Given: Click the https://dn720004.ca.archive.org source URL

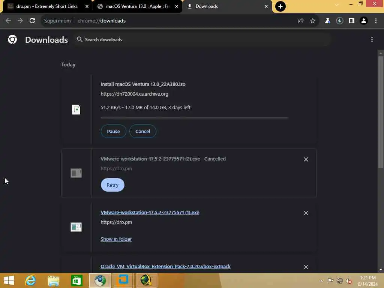Looking at the screenshot, I should [135, 94].
